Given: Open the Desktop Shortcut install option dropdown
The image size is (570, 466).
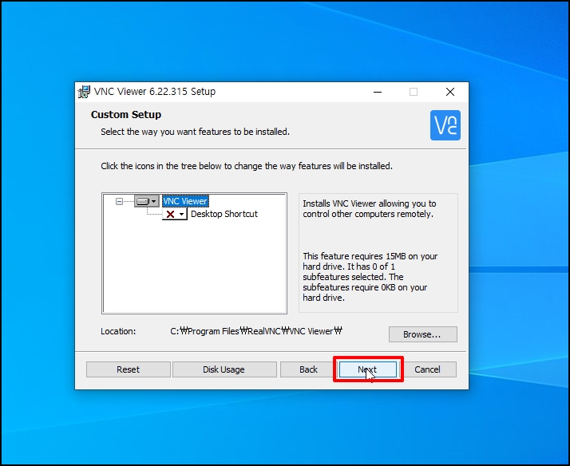Looking at the screenshot, I should (x=175, y=214).
